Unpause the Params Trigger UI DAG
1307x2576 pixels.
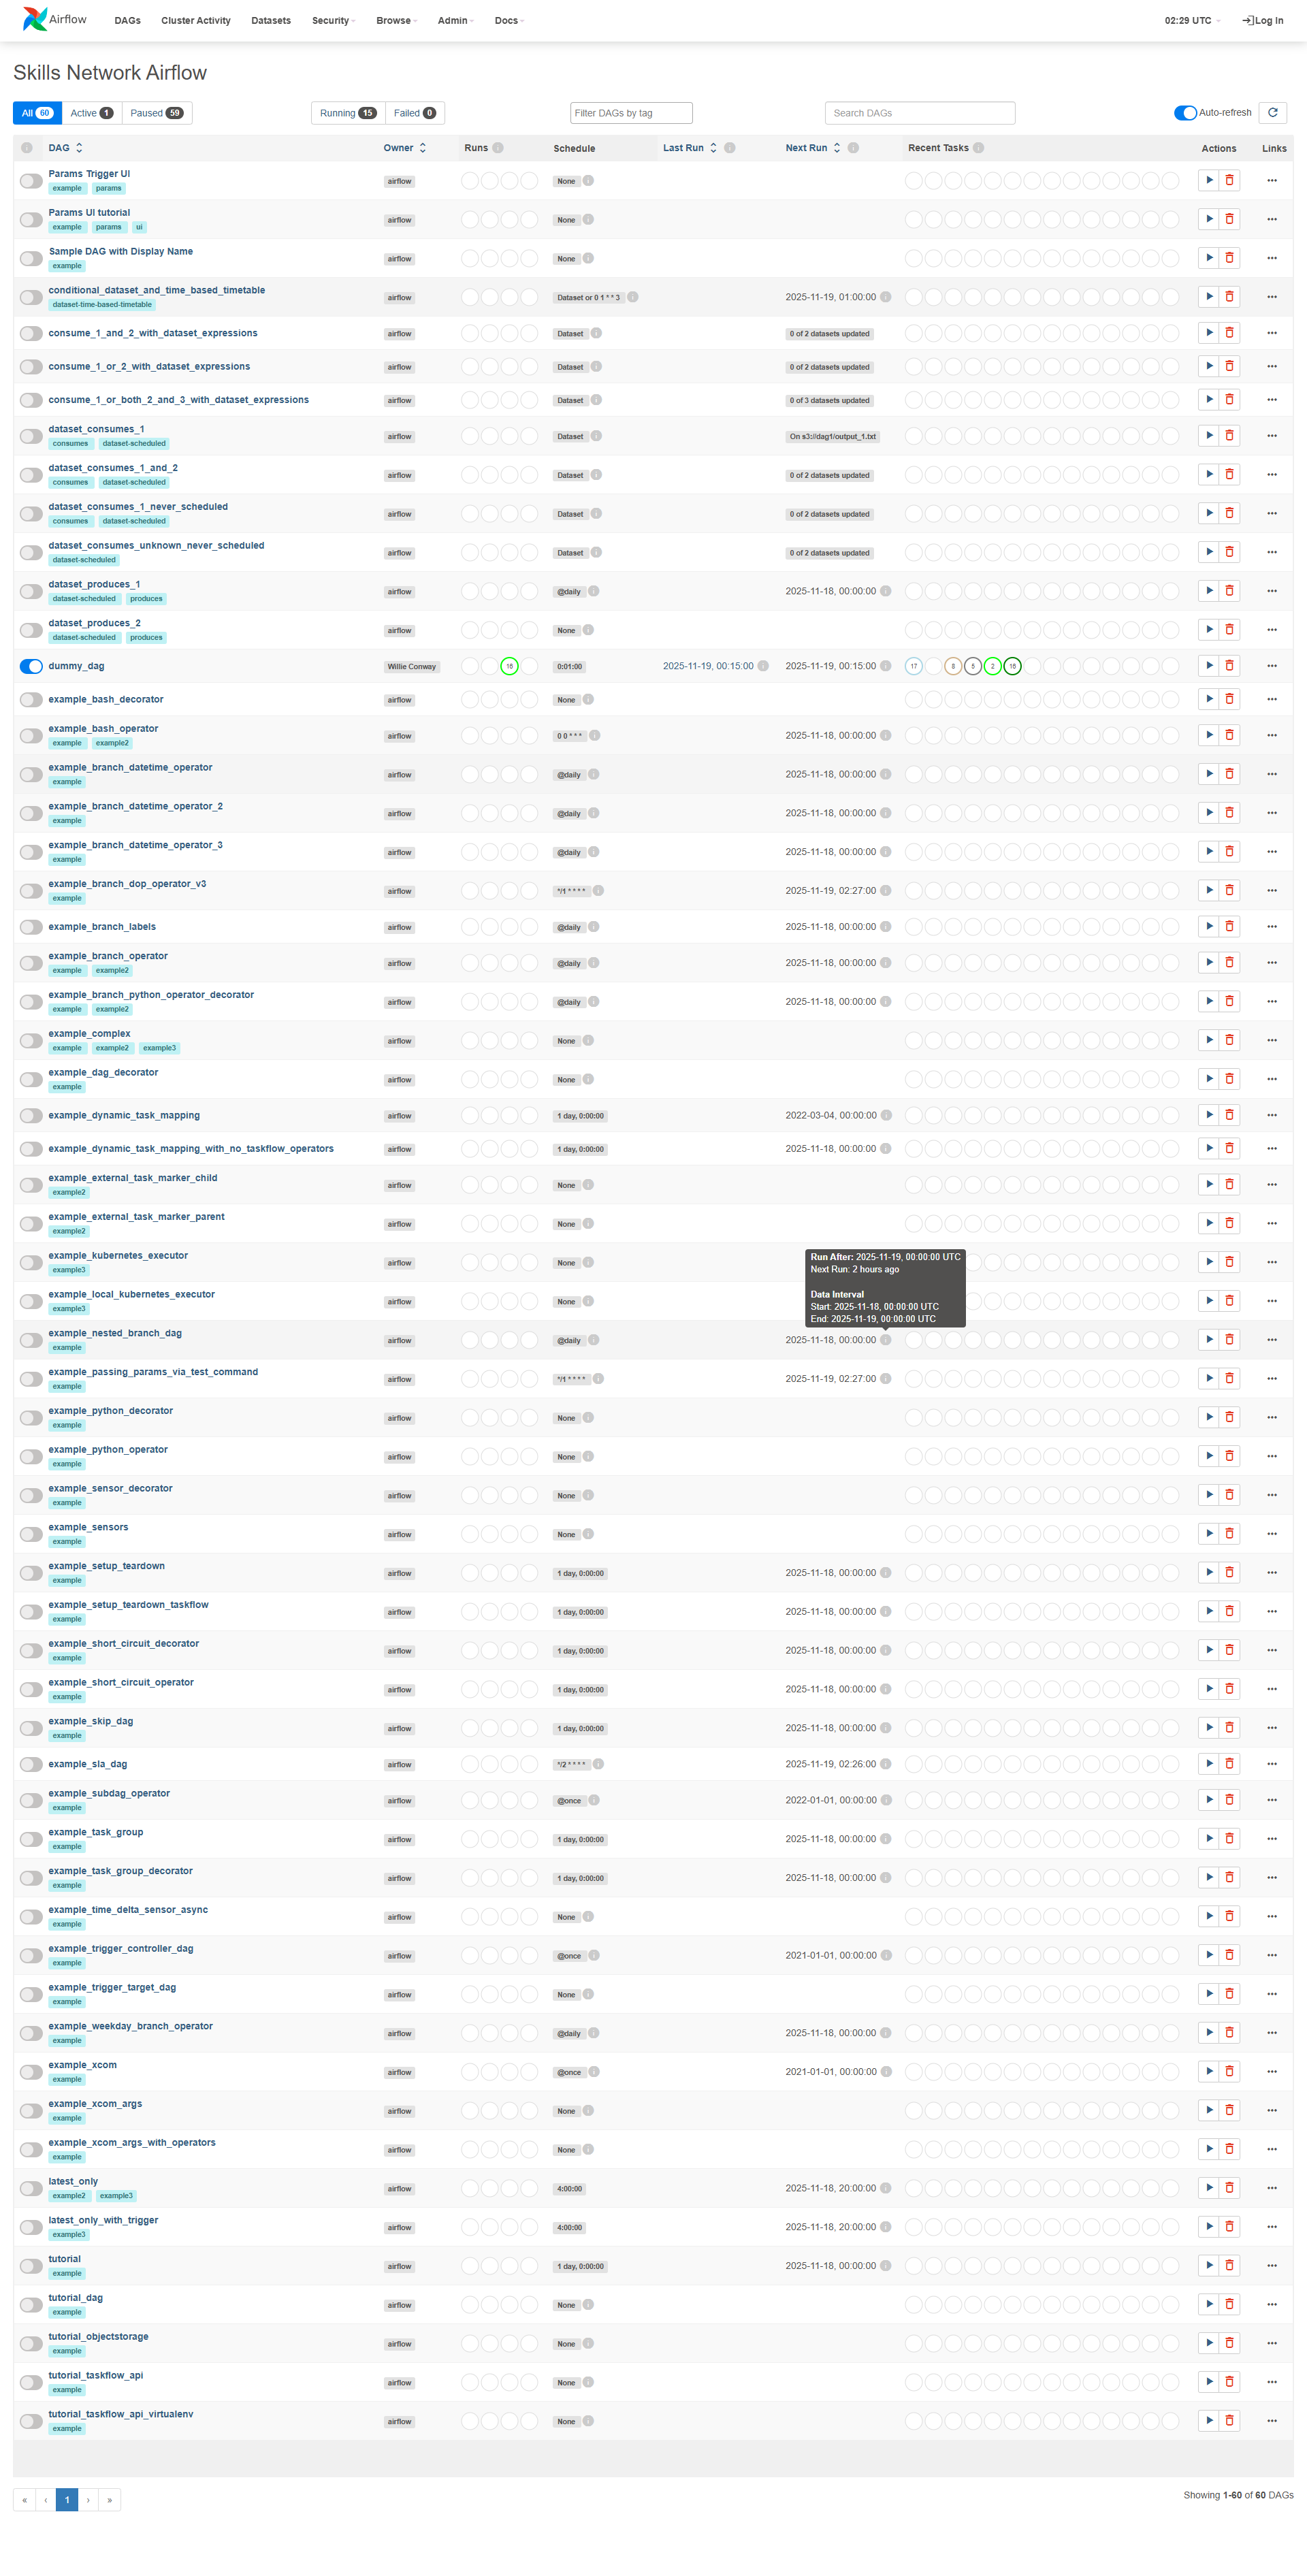tap(31, 181)
